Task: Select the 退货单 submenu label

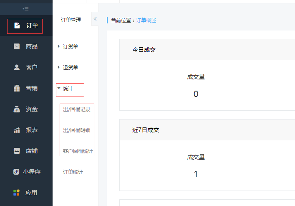Action: click(71, 67)
